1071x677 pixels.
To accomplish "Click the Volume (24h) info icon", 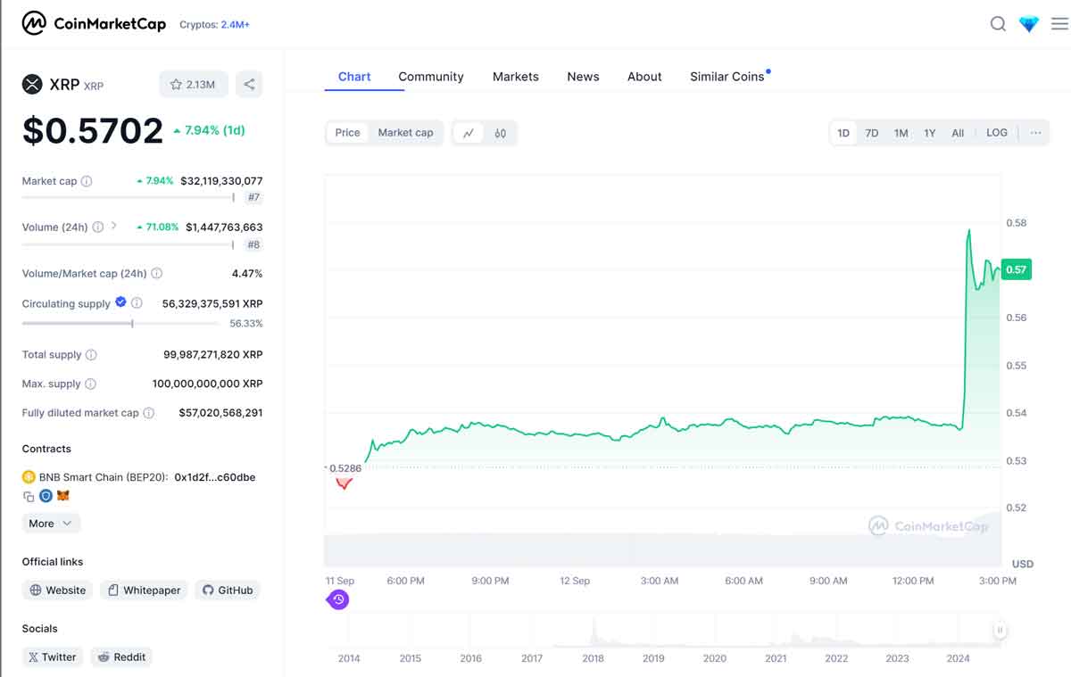I will [97, 227].
